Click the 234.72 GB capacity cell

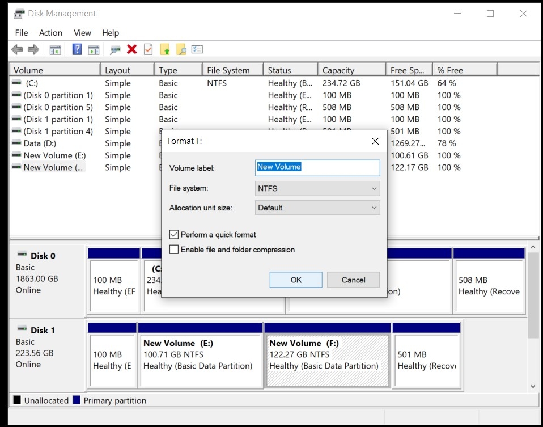341,83
